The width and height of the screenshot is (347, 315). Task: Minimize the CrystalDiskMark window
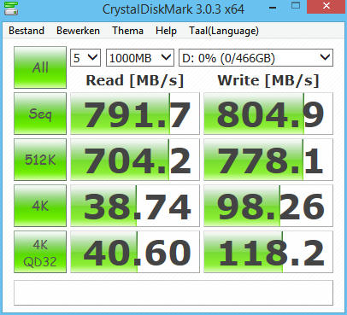(x=273, y=8)
